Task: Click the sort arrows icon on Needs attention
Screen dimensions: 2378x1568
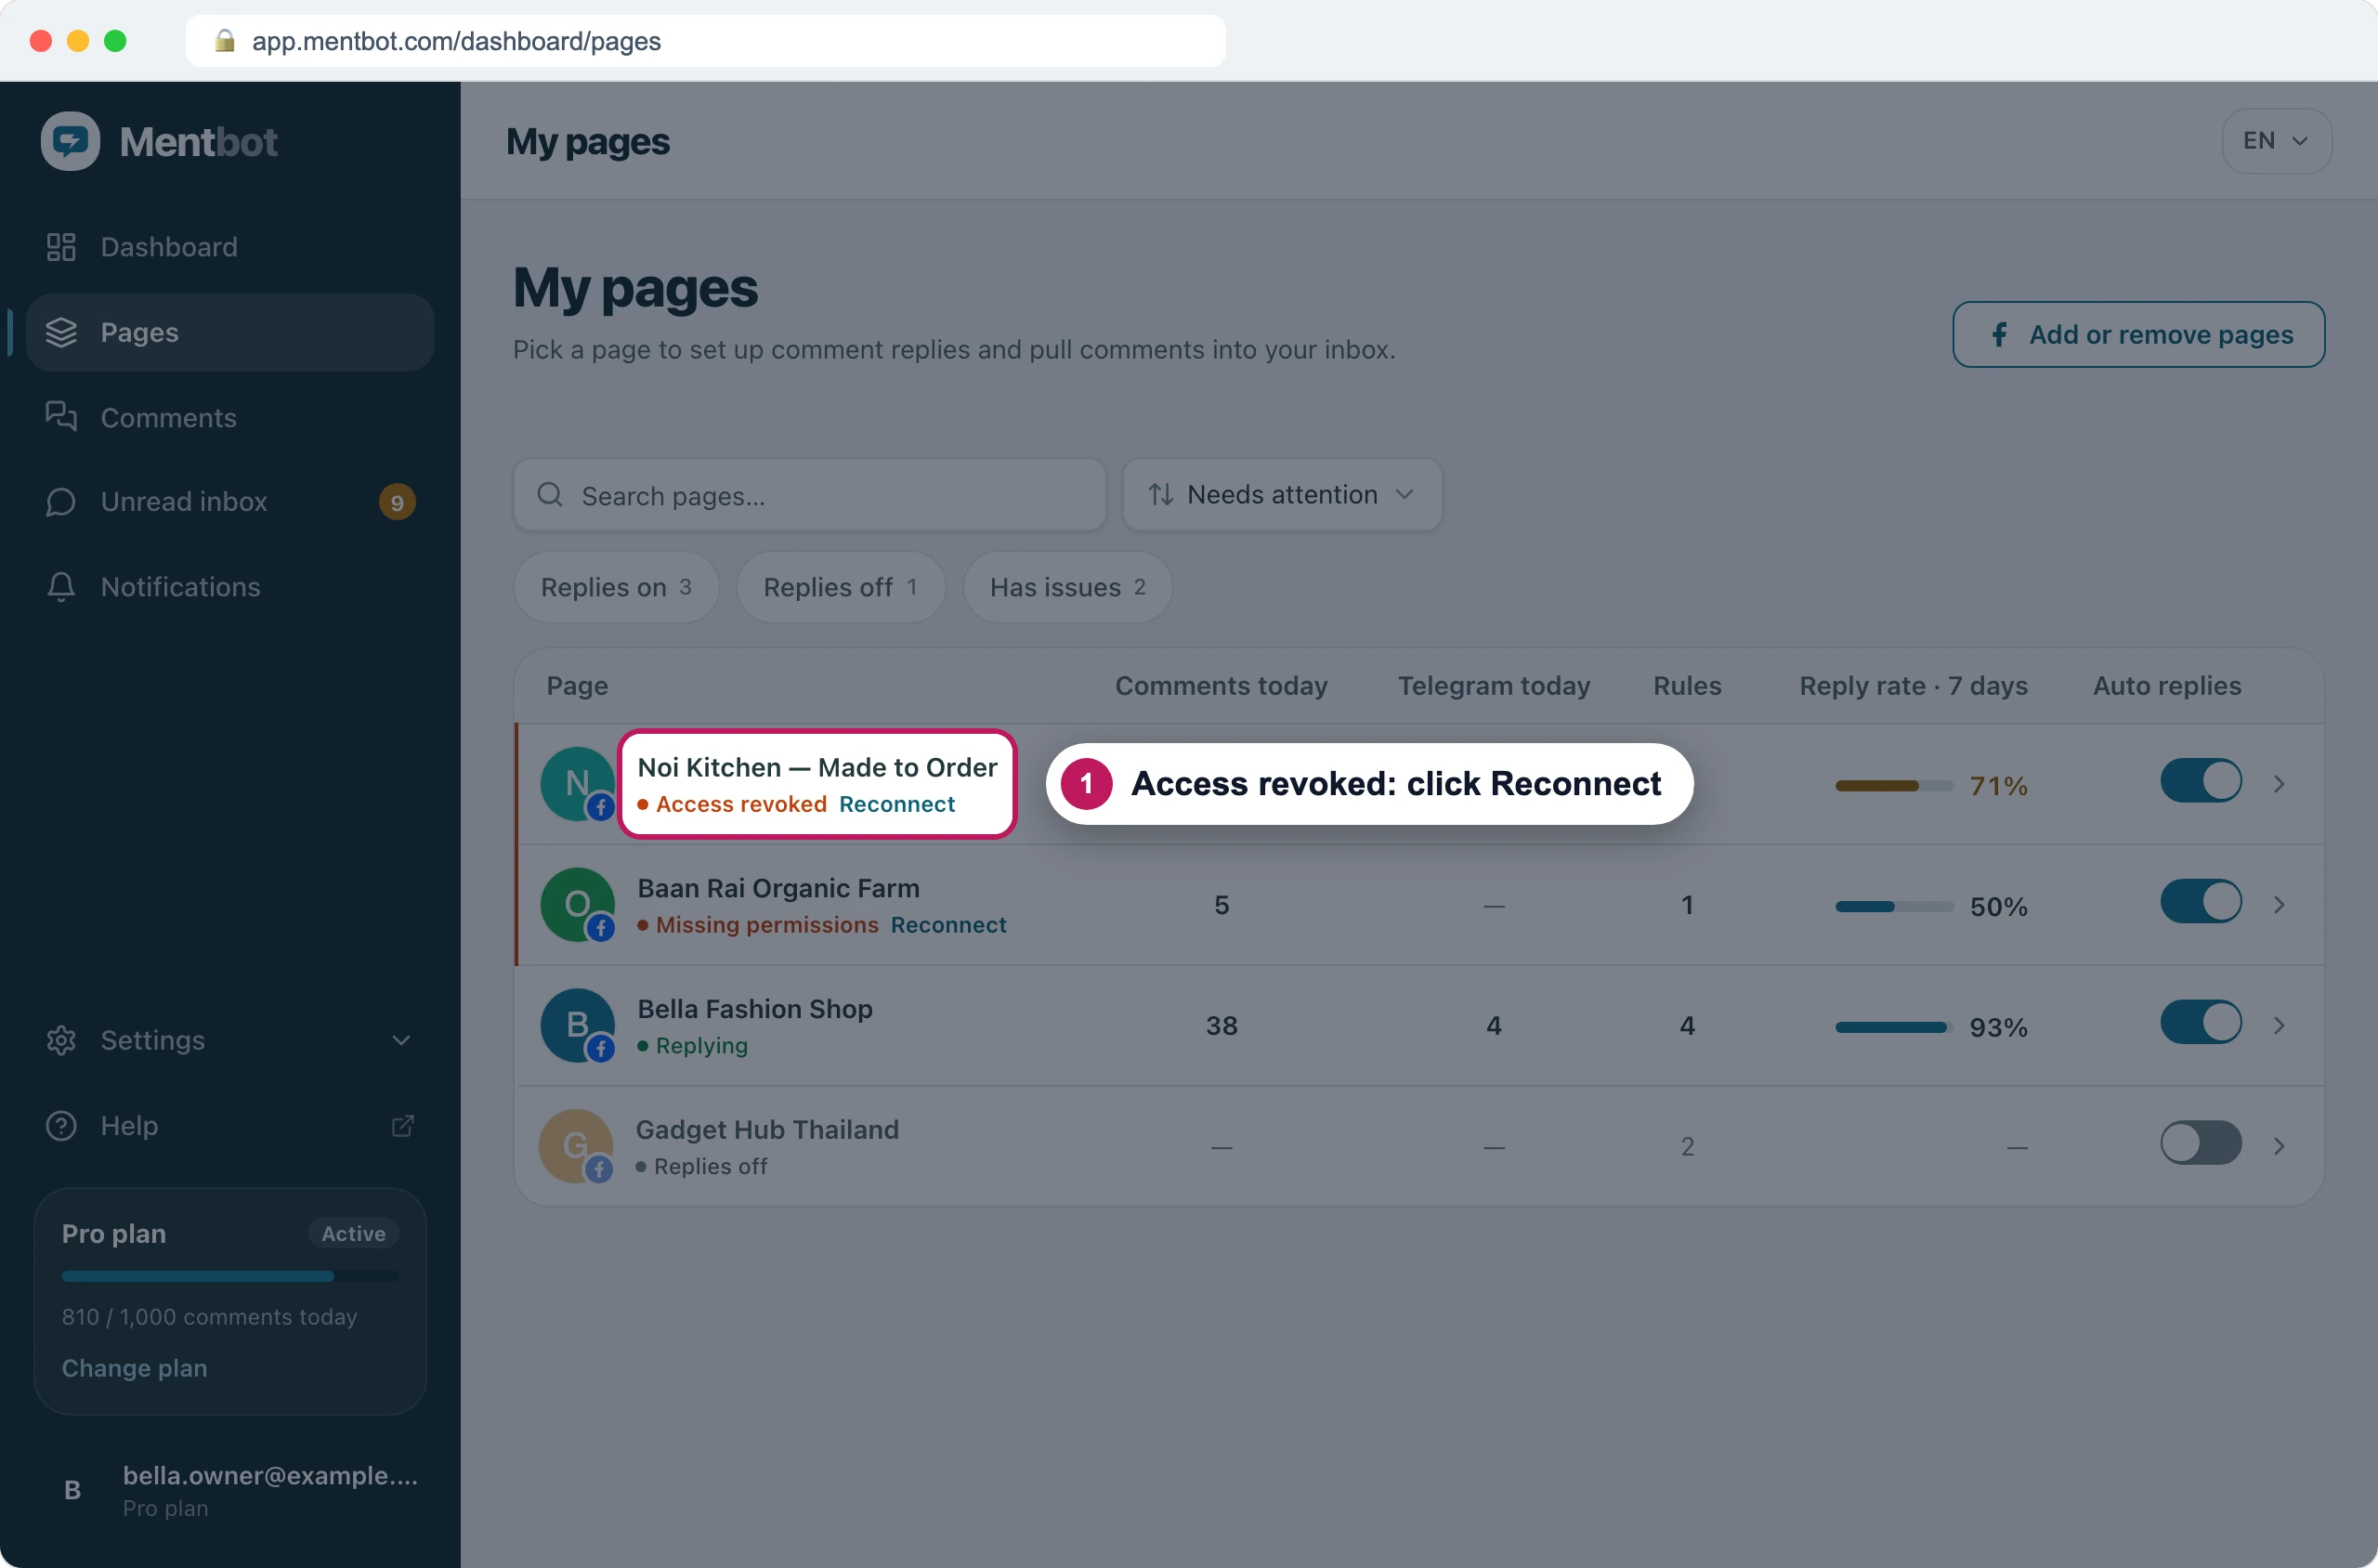Action: 1160,494
